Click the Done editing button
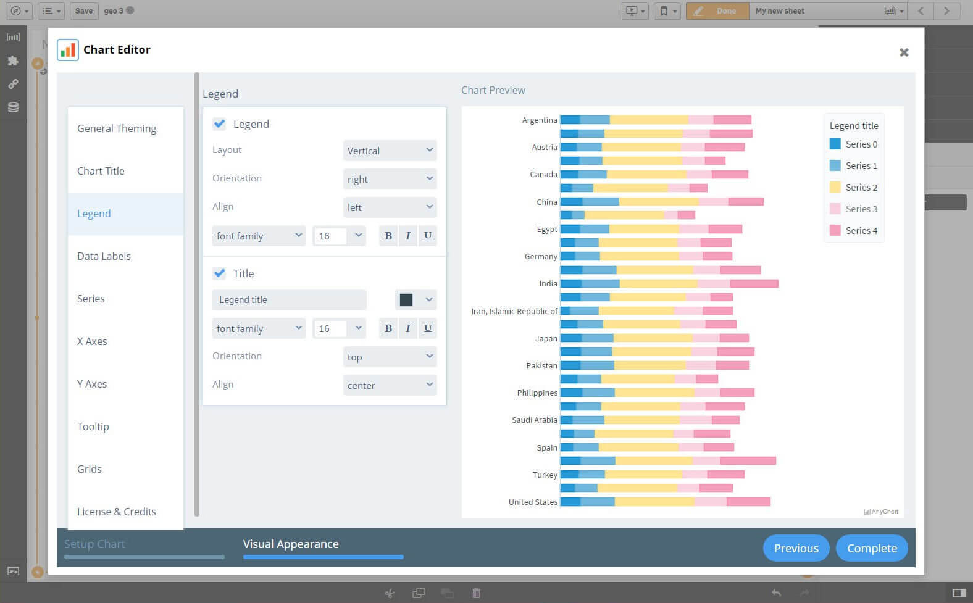Viewport: 973px width, 603px height. coord(717,10)
